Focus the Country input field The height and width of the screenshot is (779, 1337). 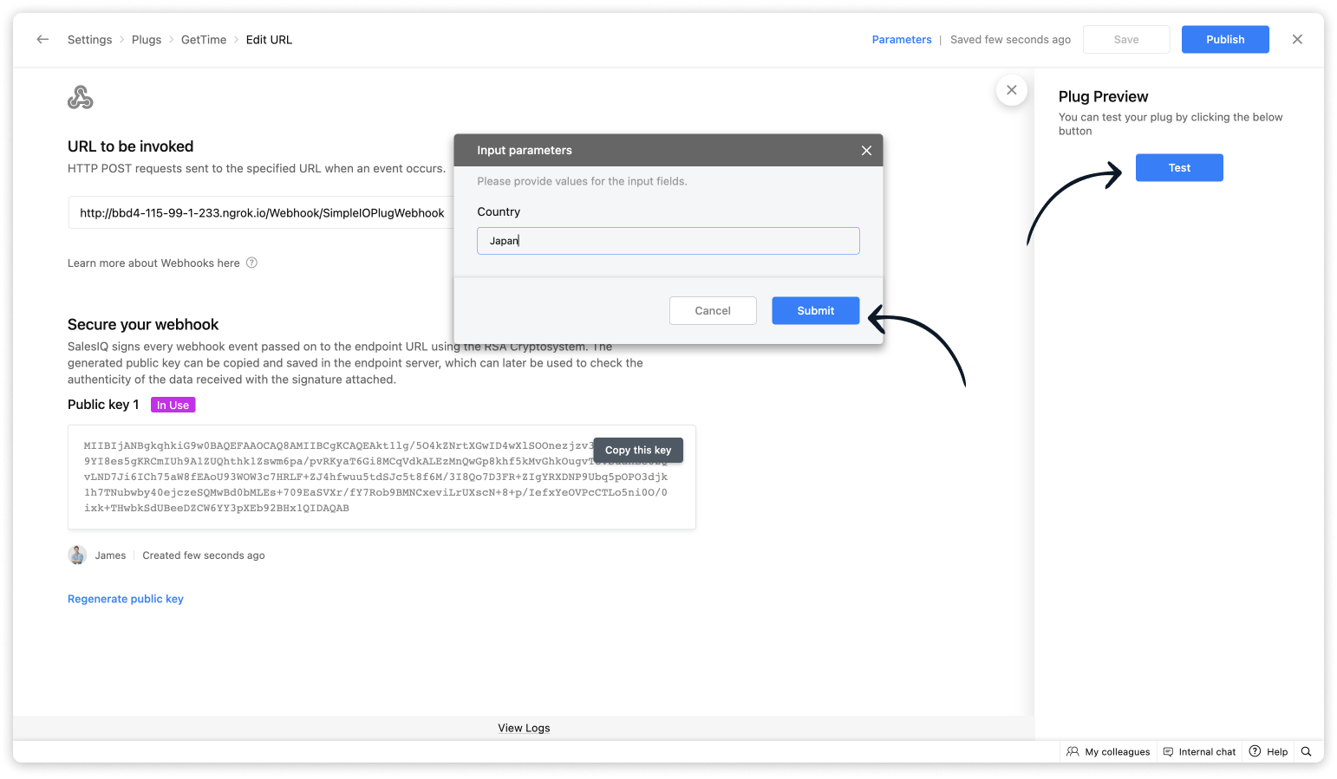(x=668, y=241)
